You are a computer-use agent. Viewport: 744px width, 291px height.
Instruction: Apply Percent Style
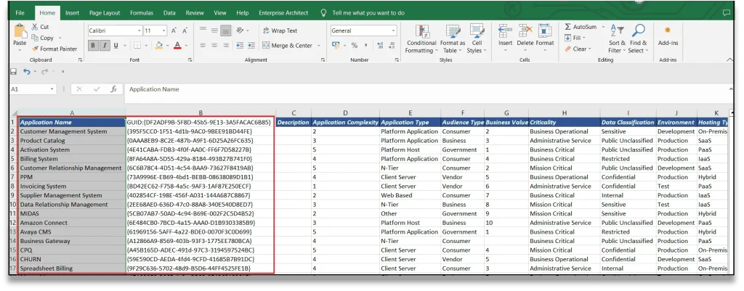[x=354, y=46]
